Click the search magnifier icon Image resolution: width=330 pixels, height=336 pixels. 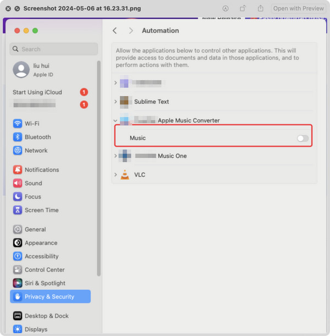pyautogui.click(x=15, y=49)
